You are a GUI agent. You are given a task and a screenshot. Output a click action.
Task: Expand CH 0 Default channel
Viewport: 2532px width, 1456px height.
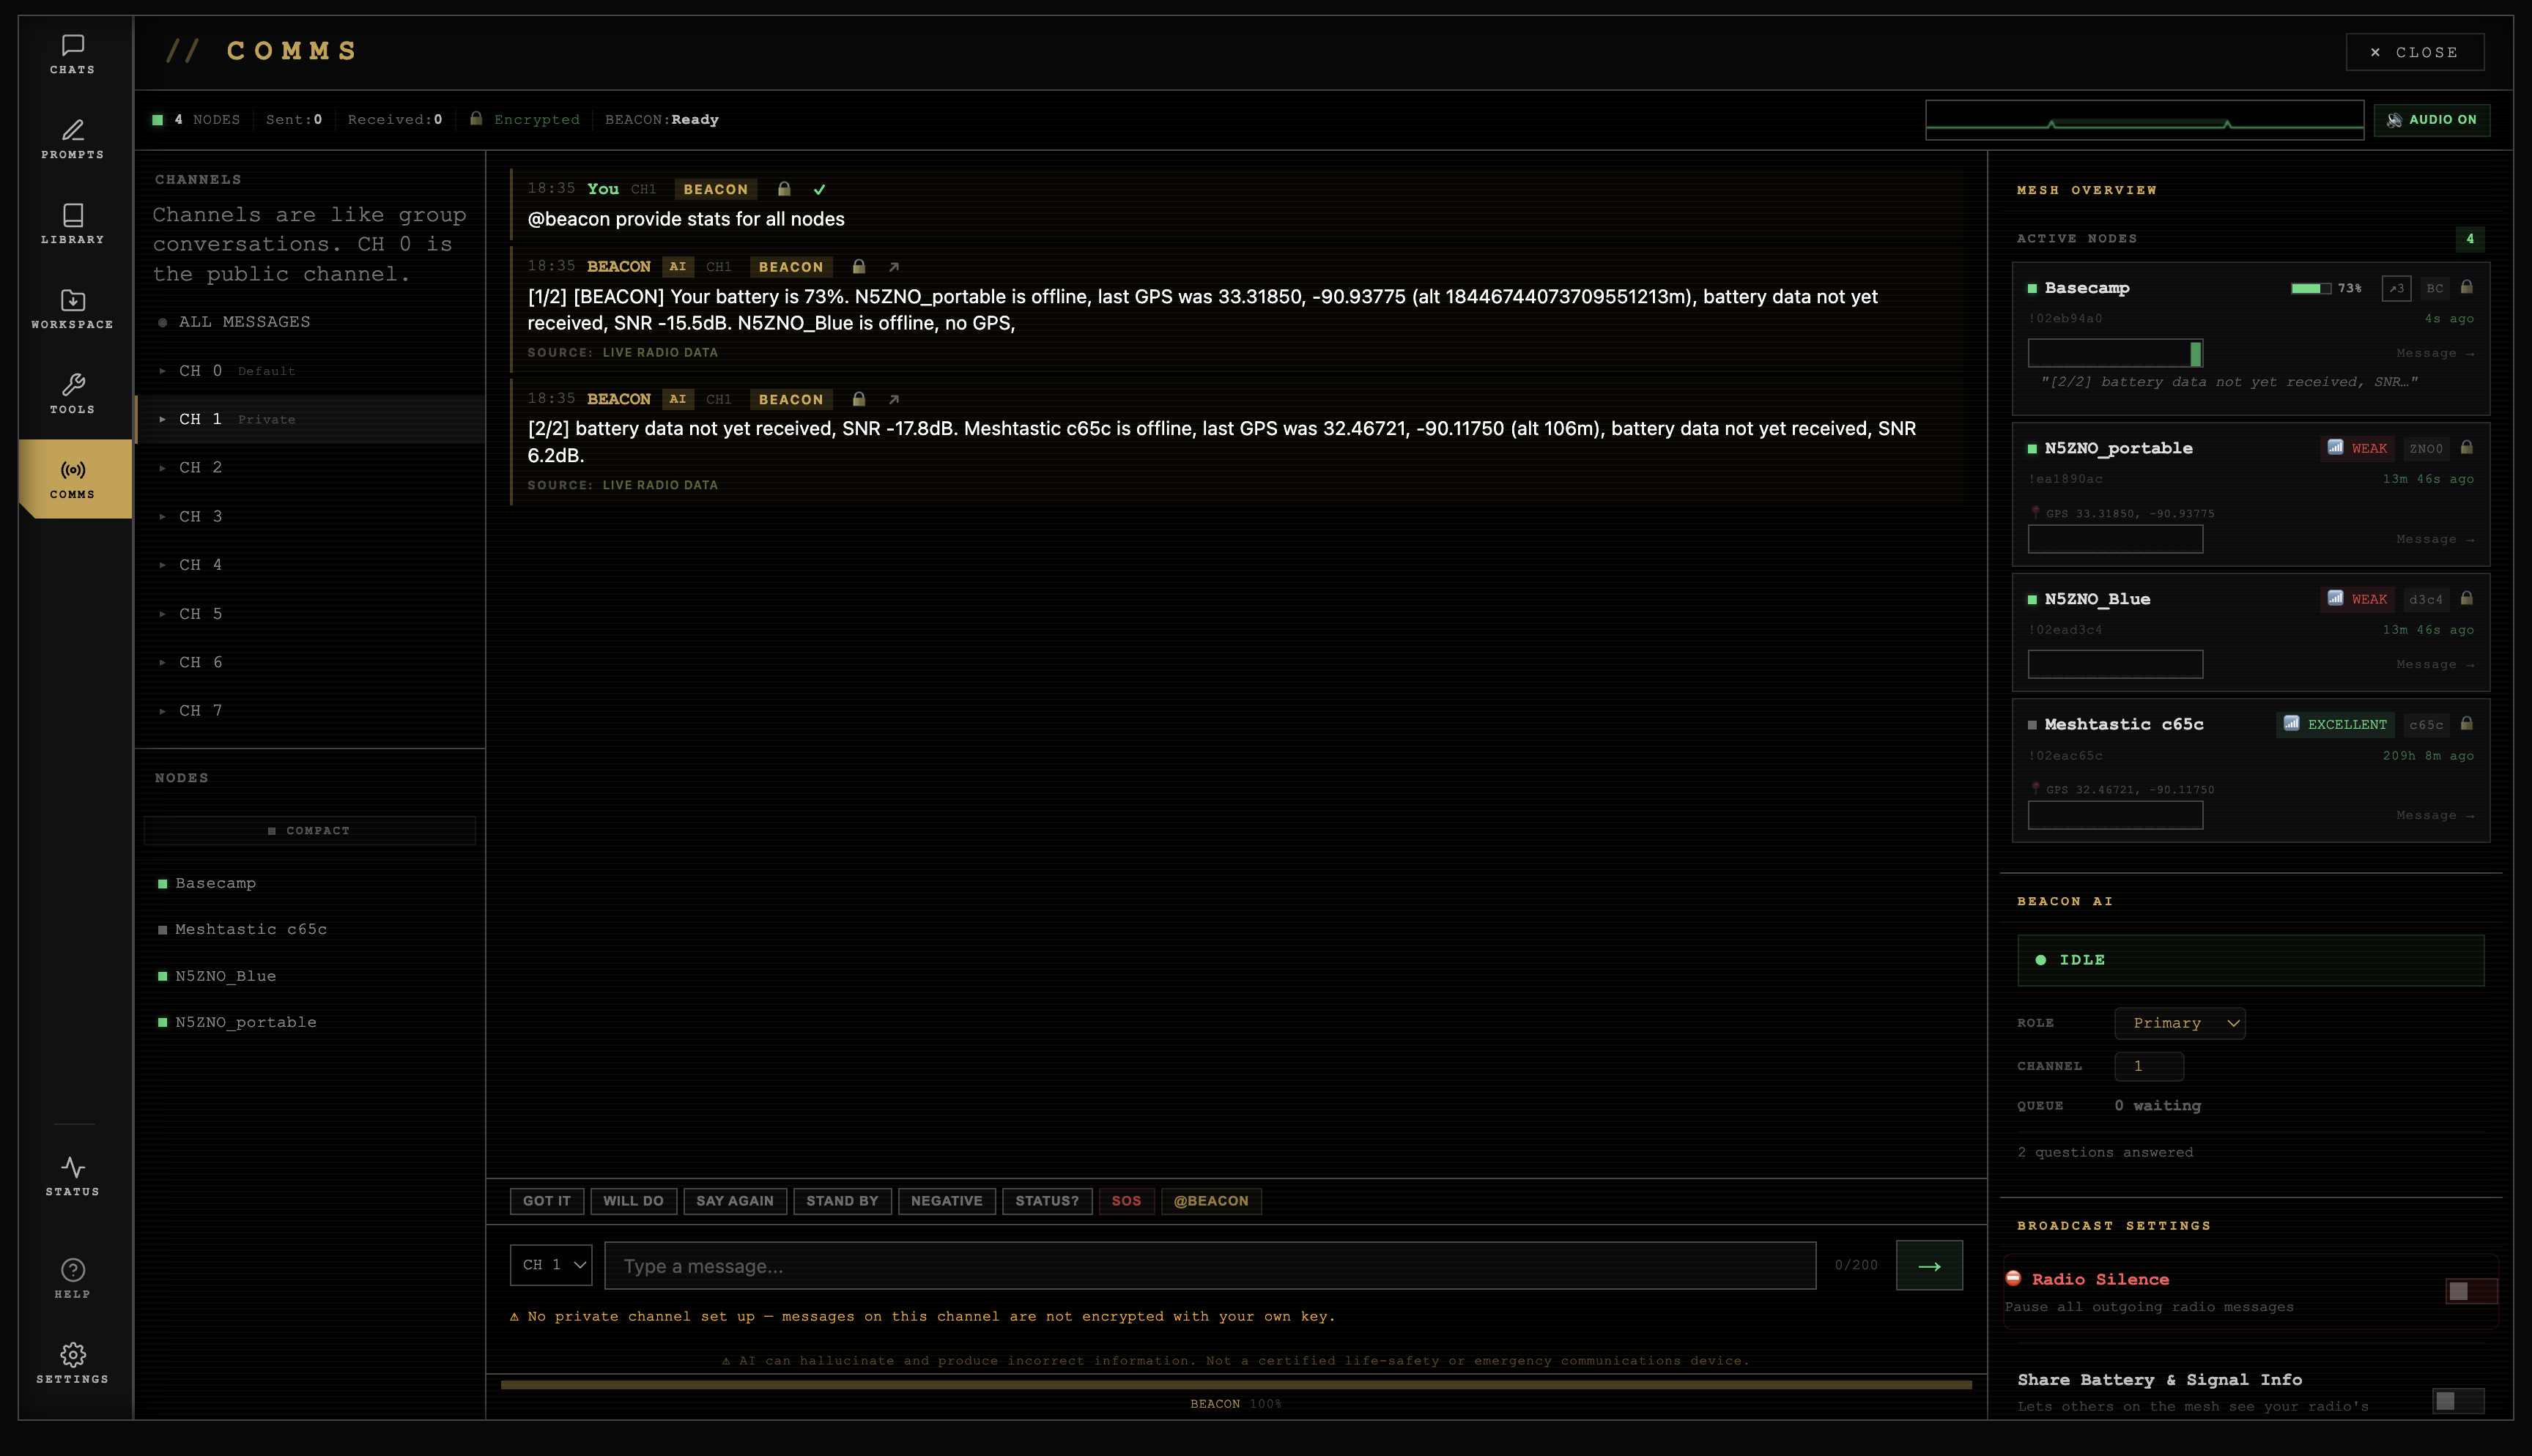pyautogui.click(x=310, y=371)
